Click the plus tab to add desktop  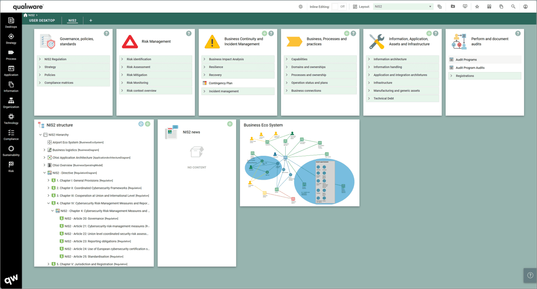(x=90, y=21)
